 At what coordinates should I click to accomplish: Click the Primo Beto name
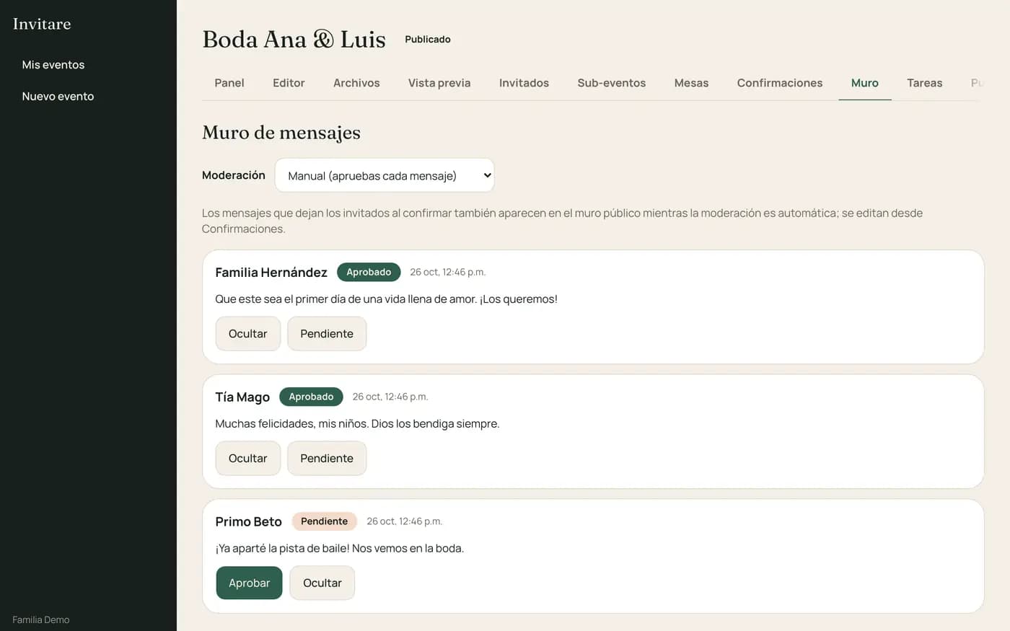248,522
